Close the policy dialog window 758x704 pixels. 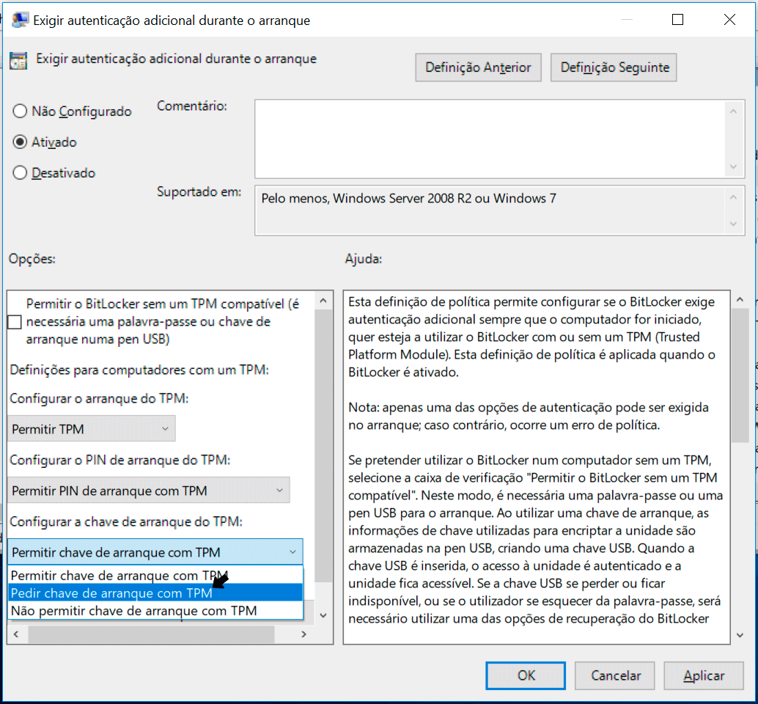tap(729, 19)
